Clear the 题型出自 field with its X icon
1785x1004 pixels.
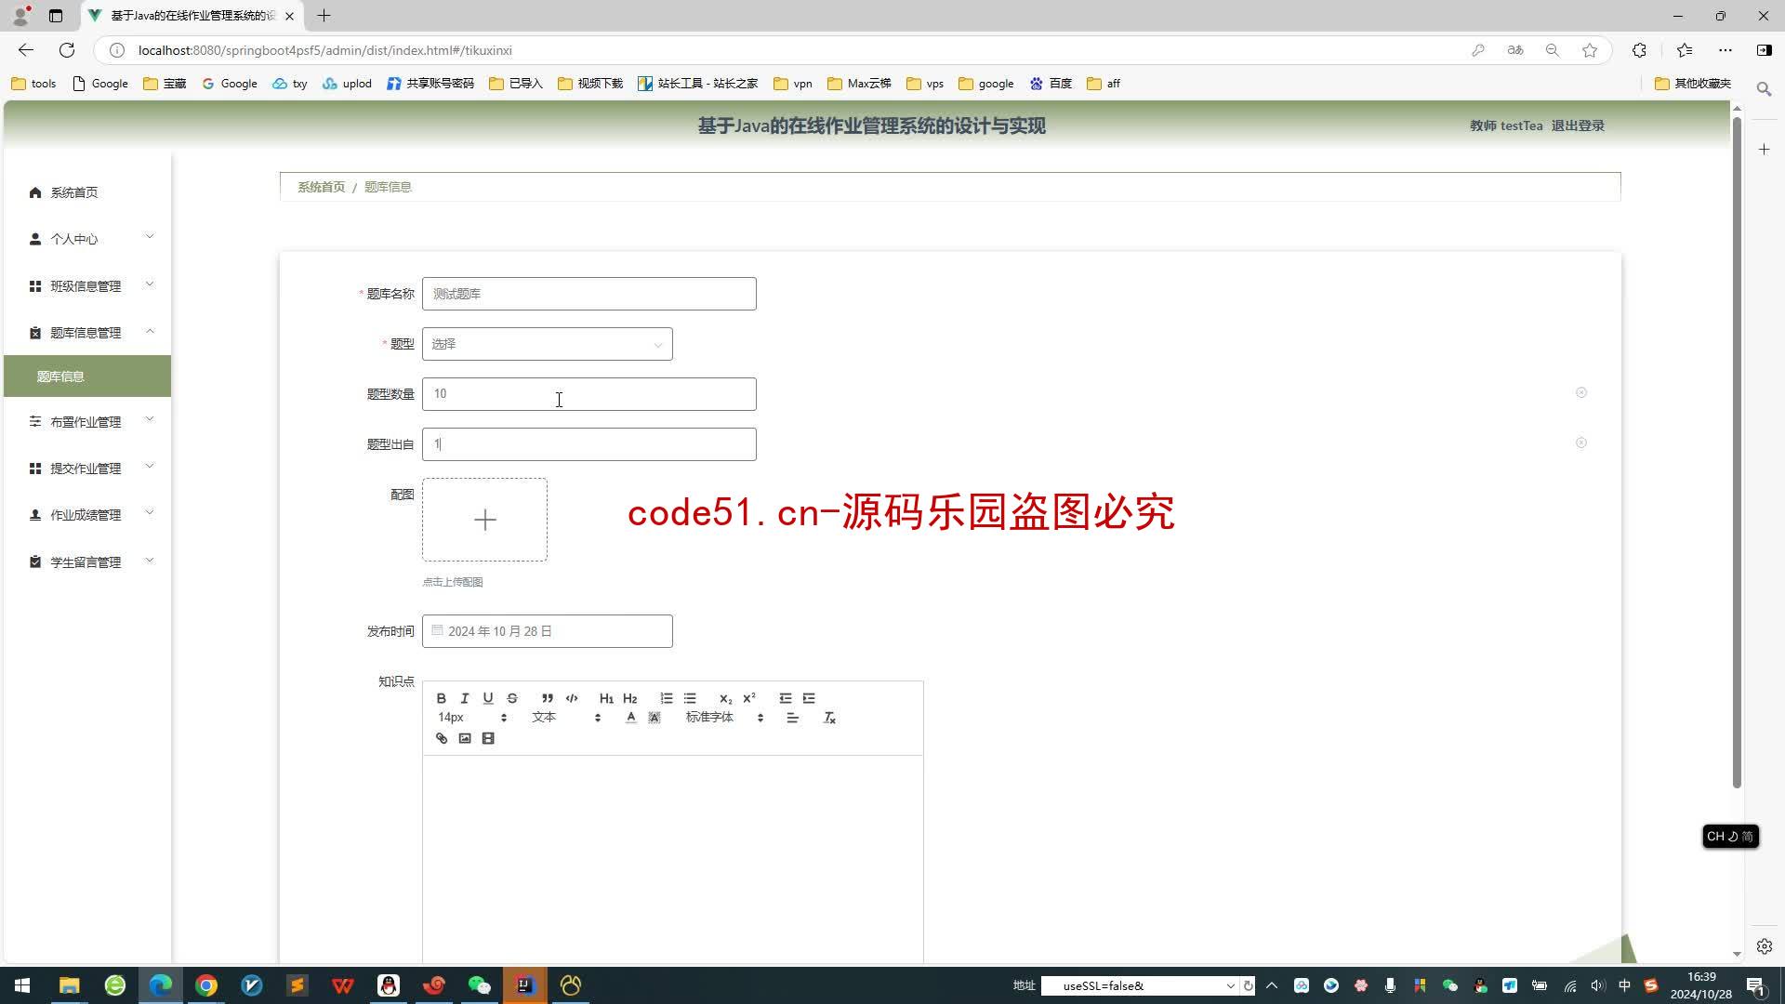coord(1581,443)
